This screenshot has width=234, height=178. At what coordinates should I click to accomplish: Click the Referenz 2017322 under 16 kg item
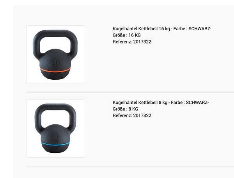(x=132, y=42)
